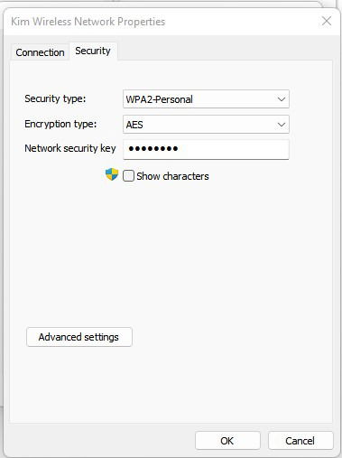
Task: Open the Security type dropdown arrow
Action: point(282,99)
